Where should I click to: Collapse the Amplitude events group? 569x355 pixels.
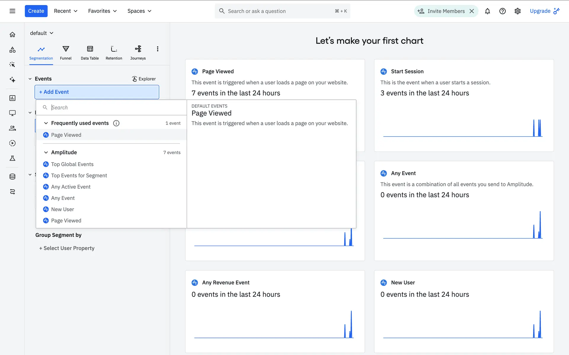[46, 152]
